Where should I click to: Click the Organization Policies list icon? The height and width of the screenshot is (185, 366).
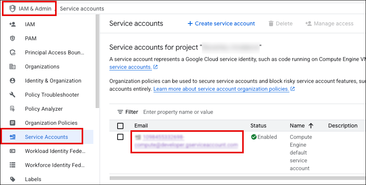tap(12, 123)
